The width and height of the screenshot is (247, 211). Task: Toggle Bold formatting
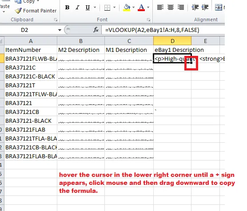click(67, 8)
